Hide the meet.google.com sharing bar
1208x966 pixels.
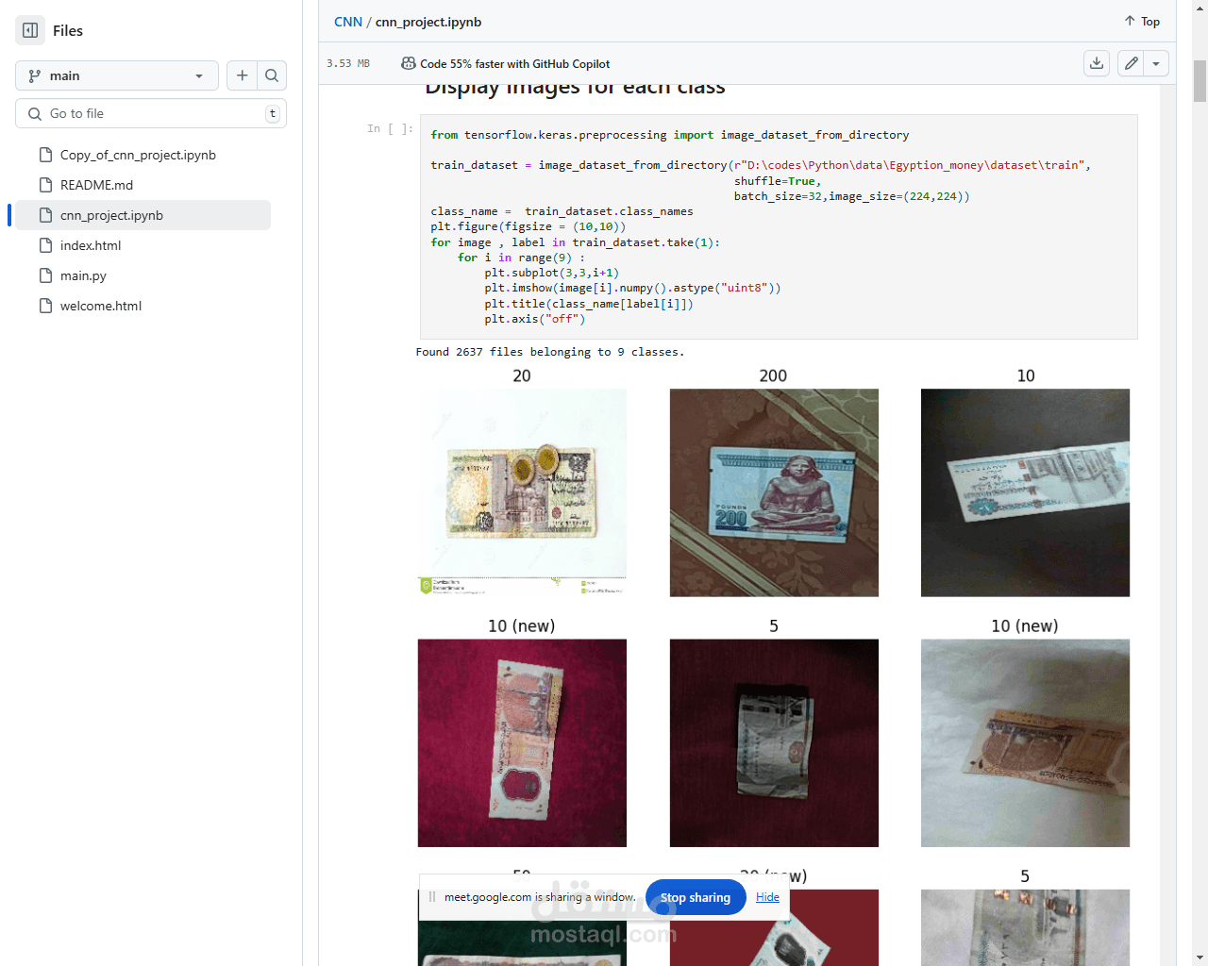(x=767, y=897)
